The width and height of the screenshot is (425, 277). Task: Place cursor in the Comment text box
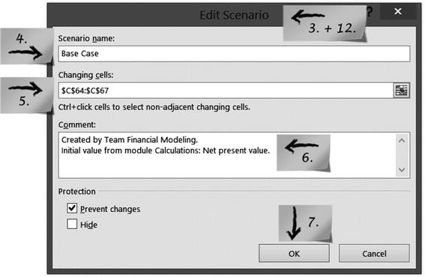(x=227, y=155)
